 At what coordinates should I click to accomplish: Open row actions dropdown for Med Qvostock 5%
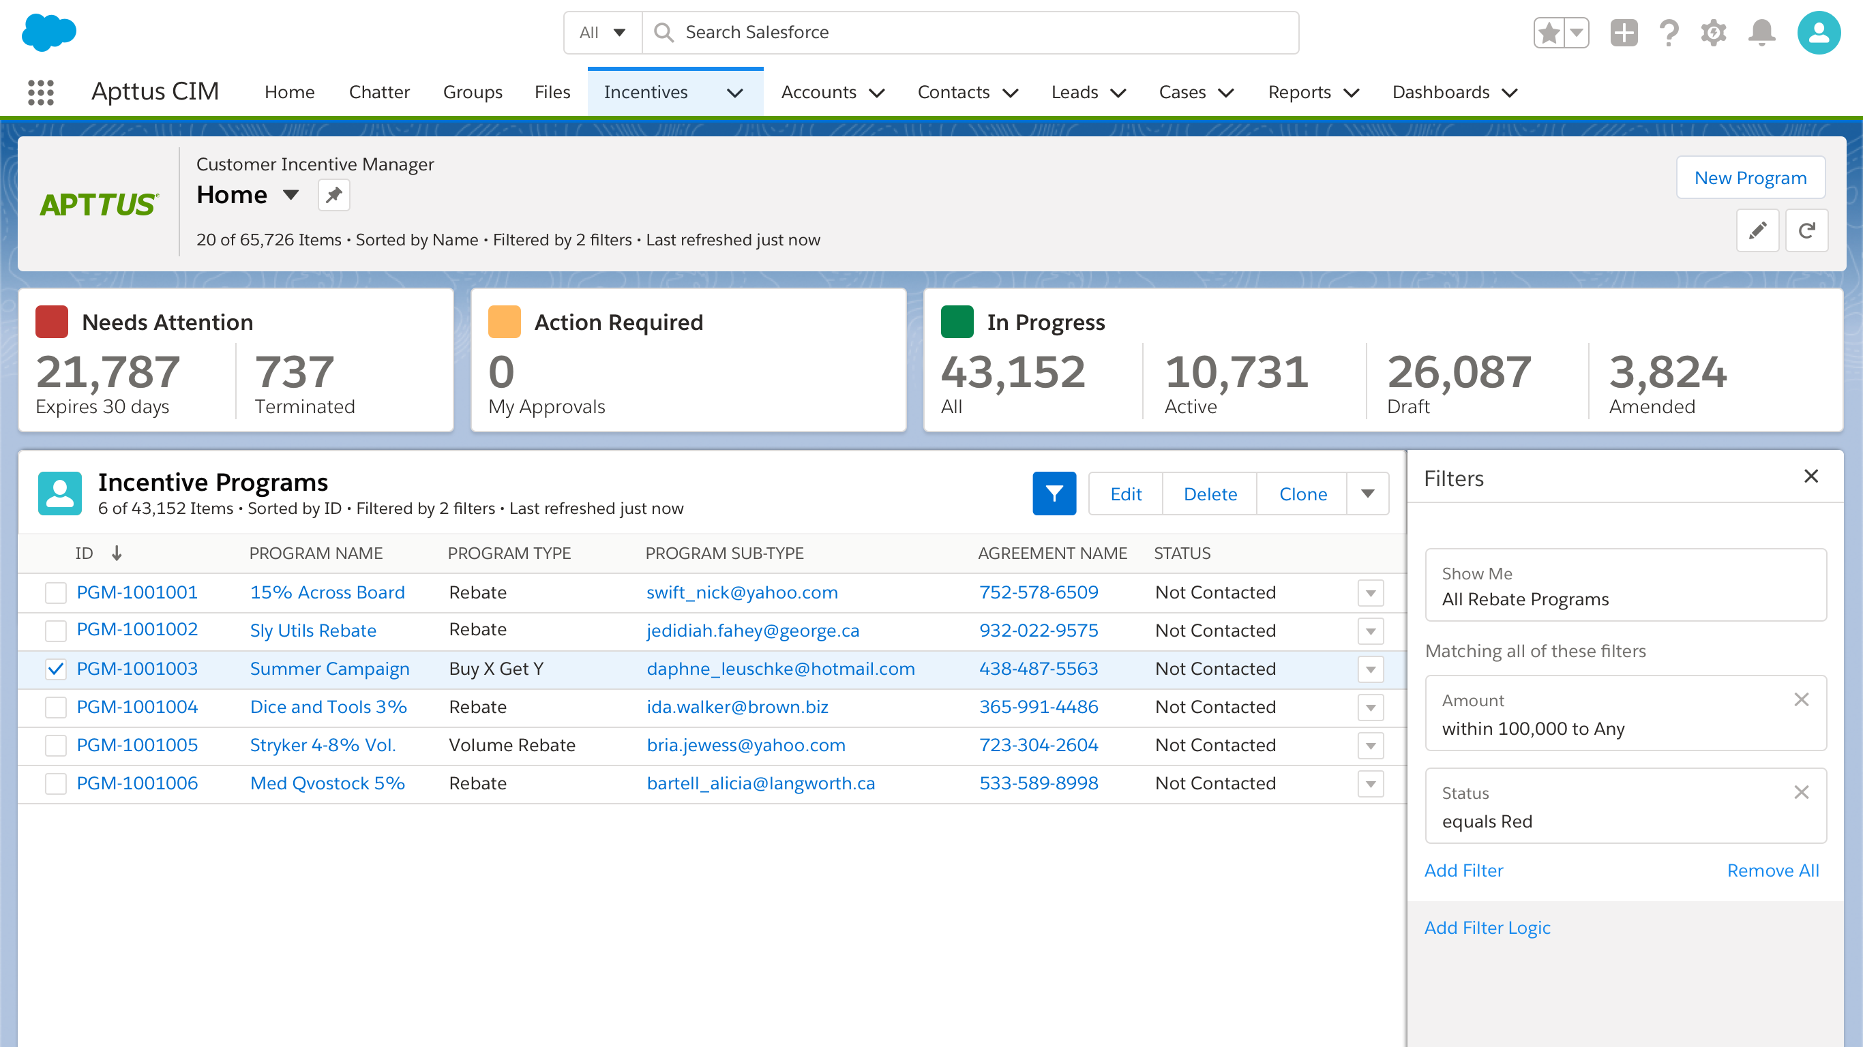coord(1371,783)
